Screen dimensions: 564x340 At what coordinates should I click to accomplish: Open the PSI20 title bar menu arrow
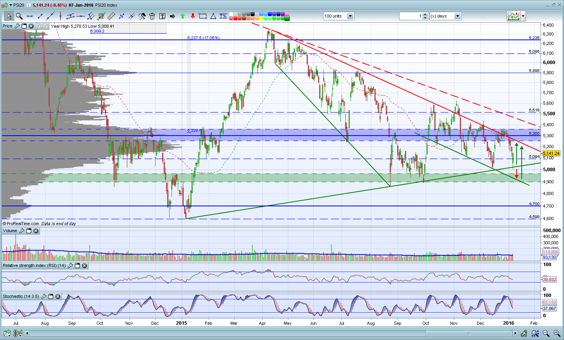(10, 5)
